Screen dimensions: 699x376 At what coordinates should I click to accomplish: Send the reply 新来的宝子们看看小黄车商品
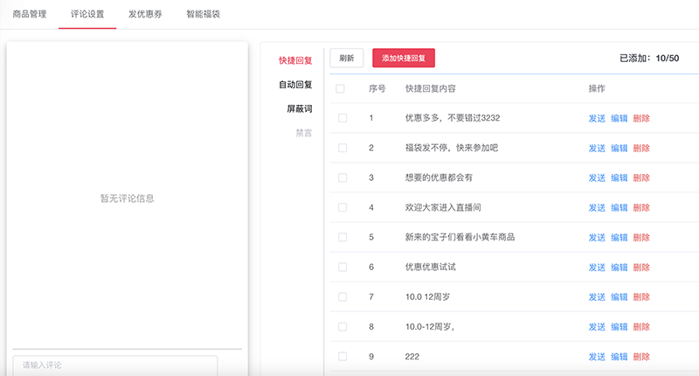click(597, 237)
